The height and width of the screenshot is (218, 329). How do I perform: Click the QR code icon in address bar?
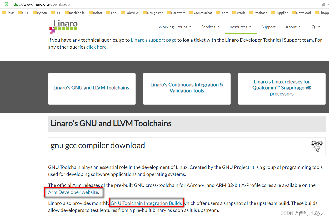323,4
